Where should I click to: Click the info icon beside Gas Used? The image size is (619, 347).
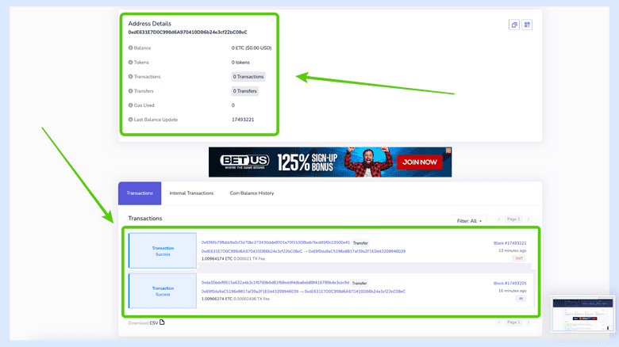pos(131,105)
